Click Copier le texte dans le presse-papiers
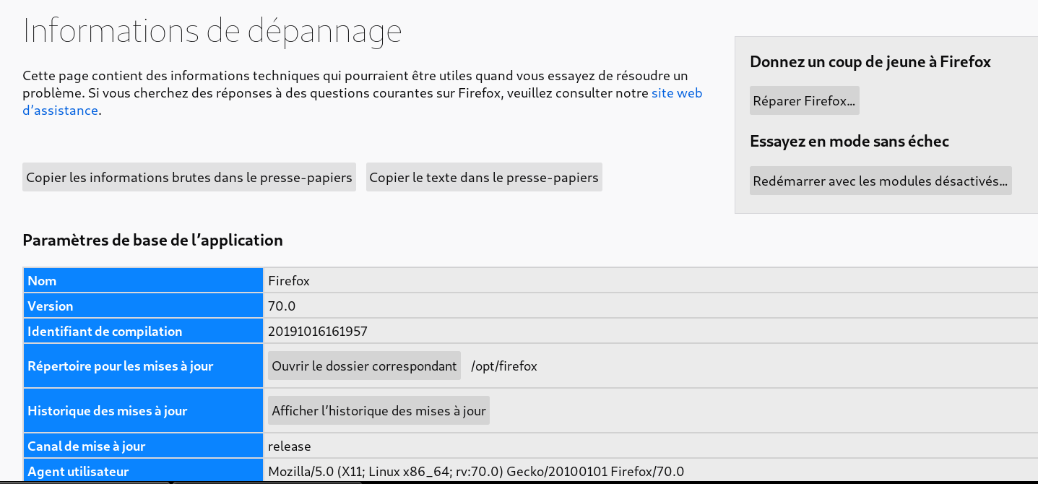The width and height of the screenshot is (1038, 484). coord(484,178)
